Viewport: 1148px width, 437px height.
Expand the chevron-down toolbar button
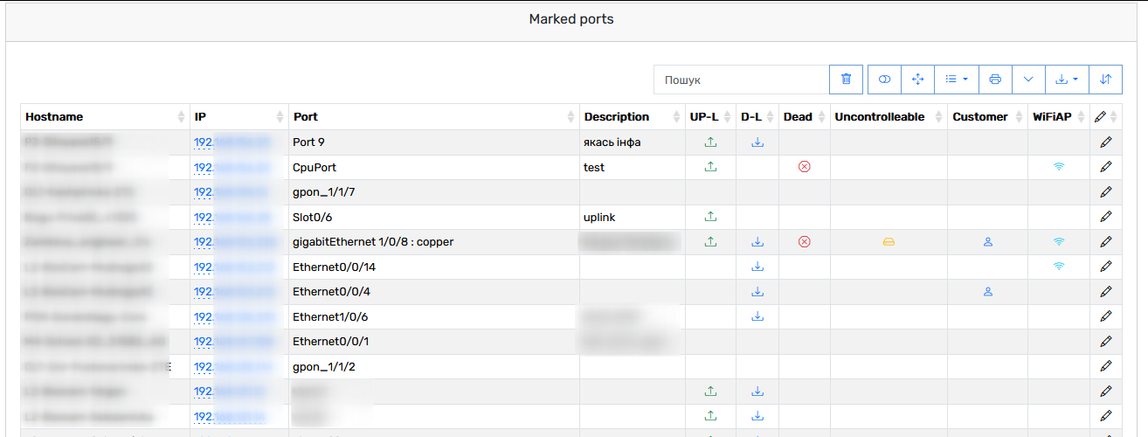pyautogui.click(x=1028, y=80)
